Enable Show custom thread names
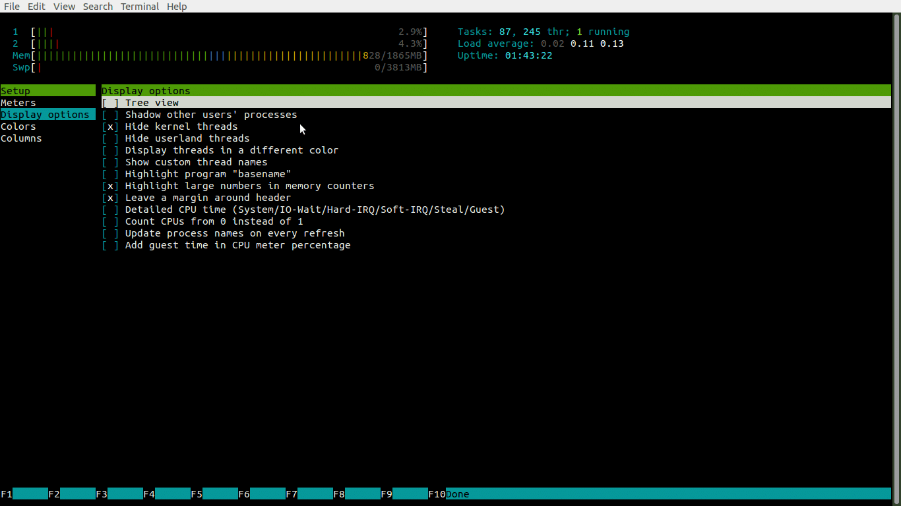This screenshot has height=506, width=901. coord(110,162)
